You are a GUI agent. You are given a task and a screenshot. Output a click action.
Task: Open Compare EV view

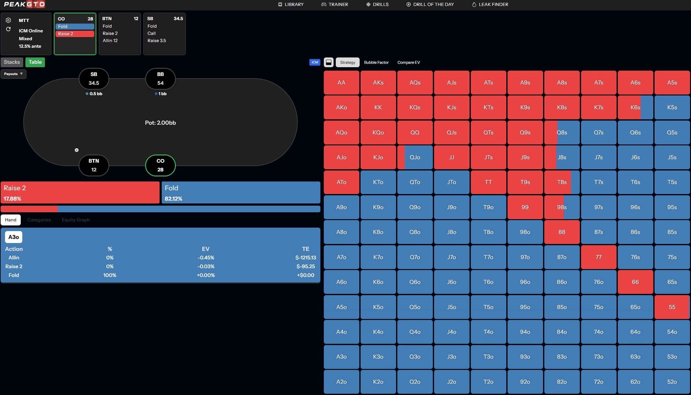[408, 62]
